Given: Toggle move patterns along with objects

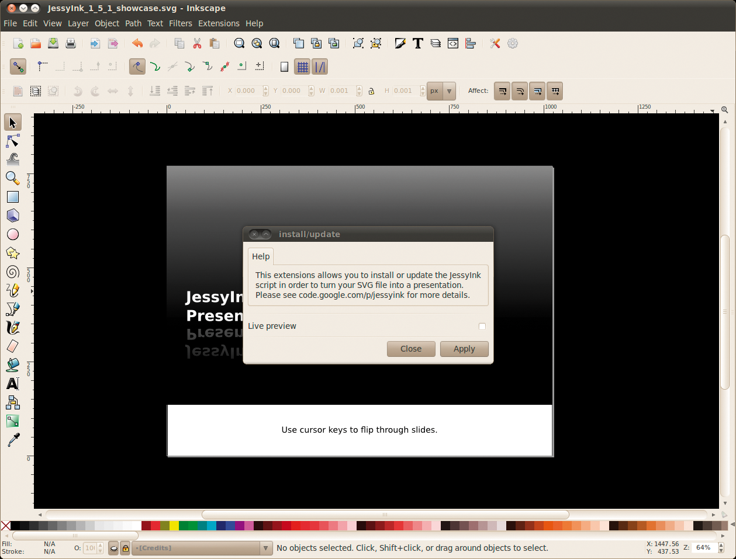Looking at the screenshot, I should pyautogui.click(x=555, y=91).
